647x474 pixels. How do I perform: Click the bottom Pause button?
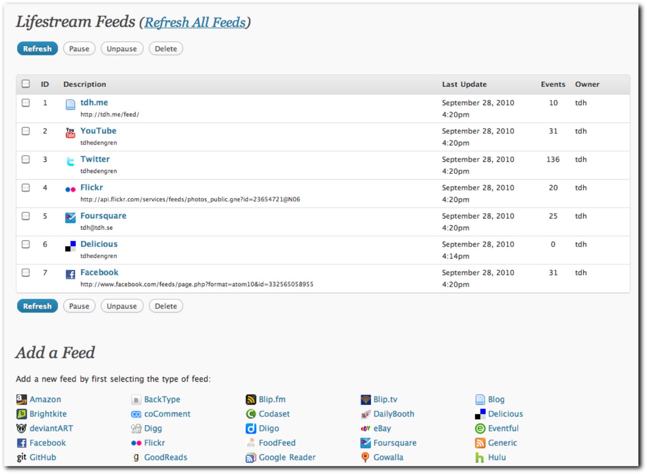pos(79,306)
